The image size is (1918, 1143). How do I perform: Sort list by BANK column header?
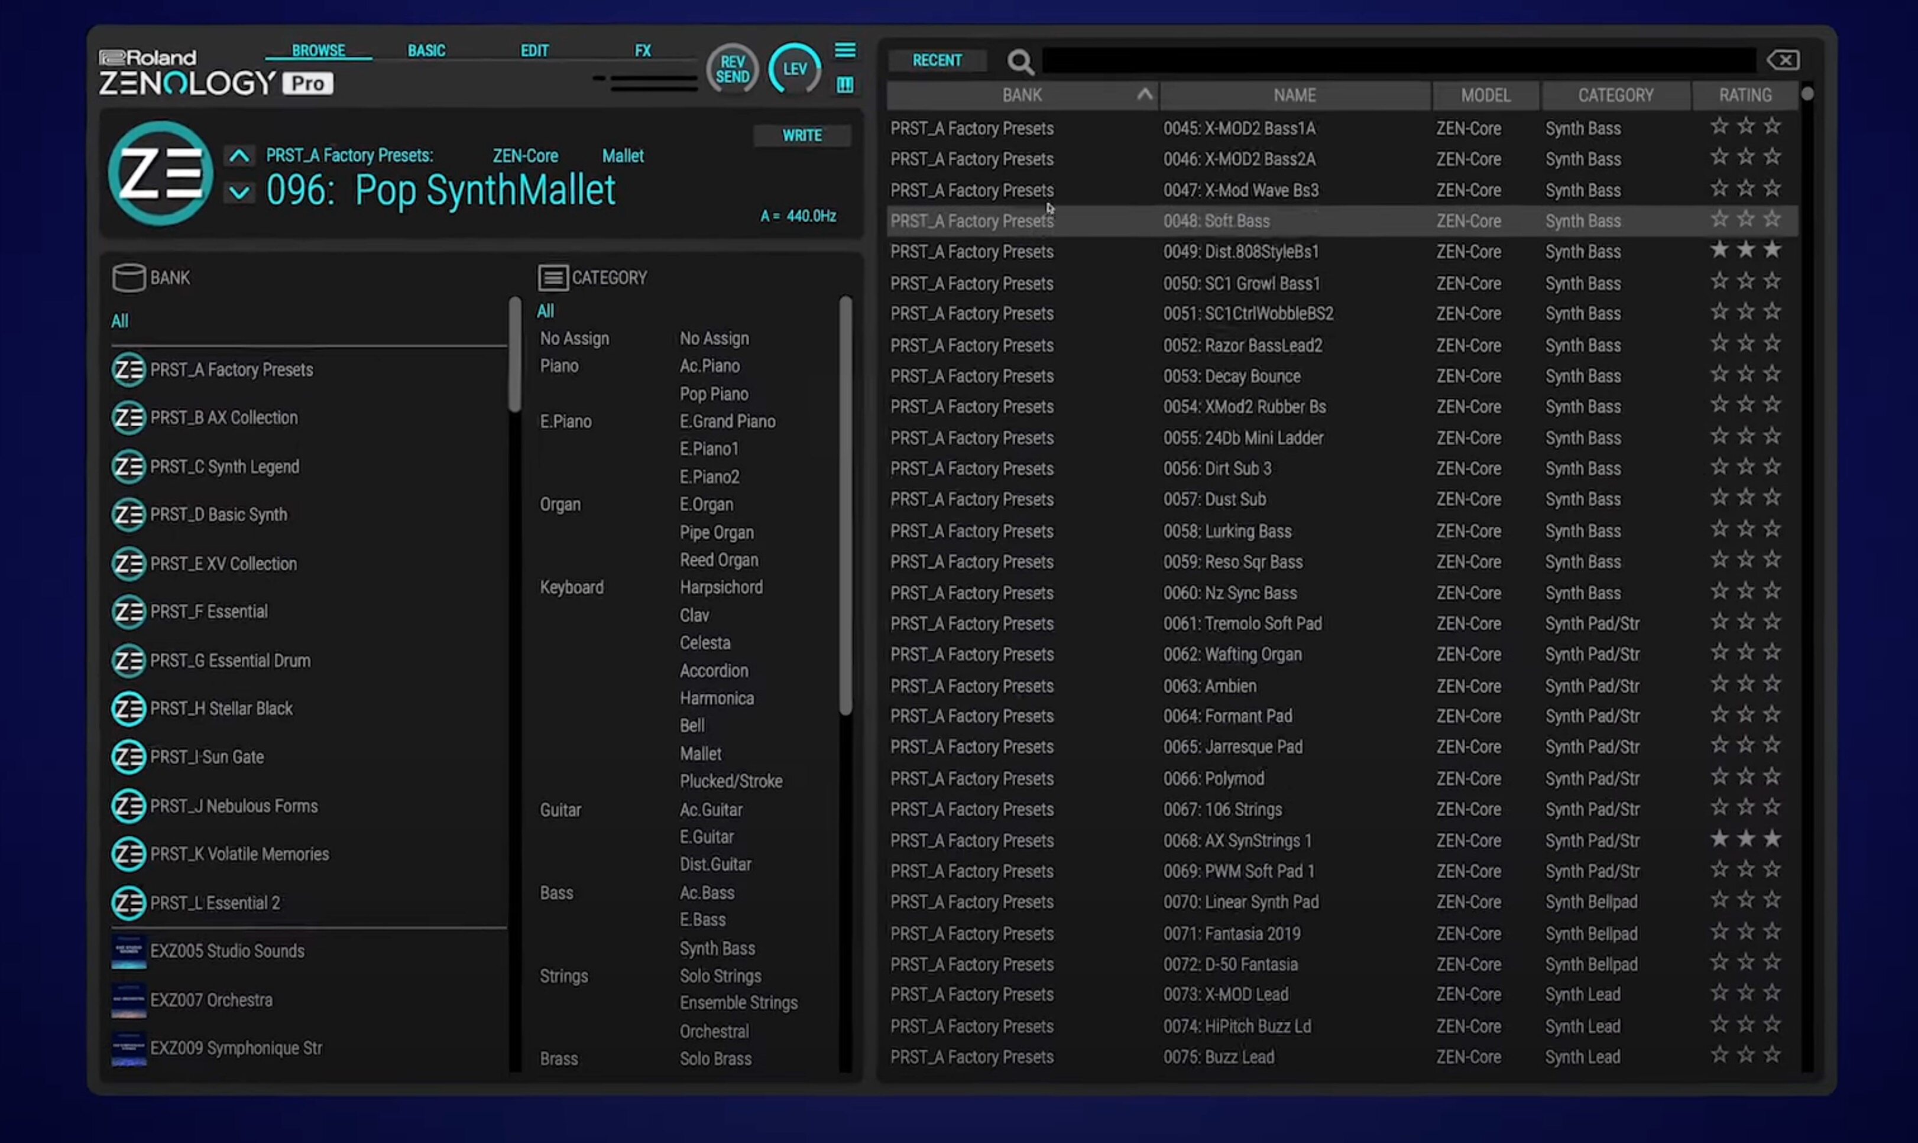coord(1022,96)
